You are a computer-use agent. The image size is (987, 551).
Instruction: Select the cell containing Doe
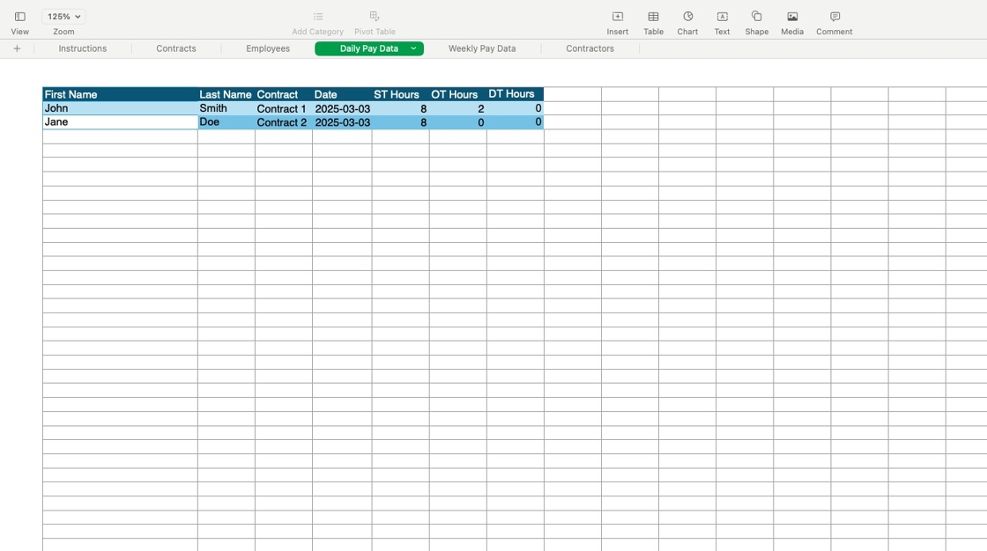click(226, 122)
